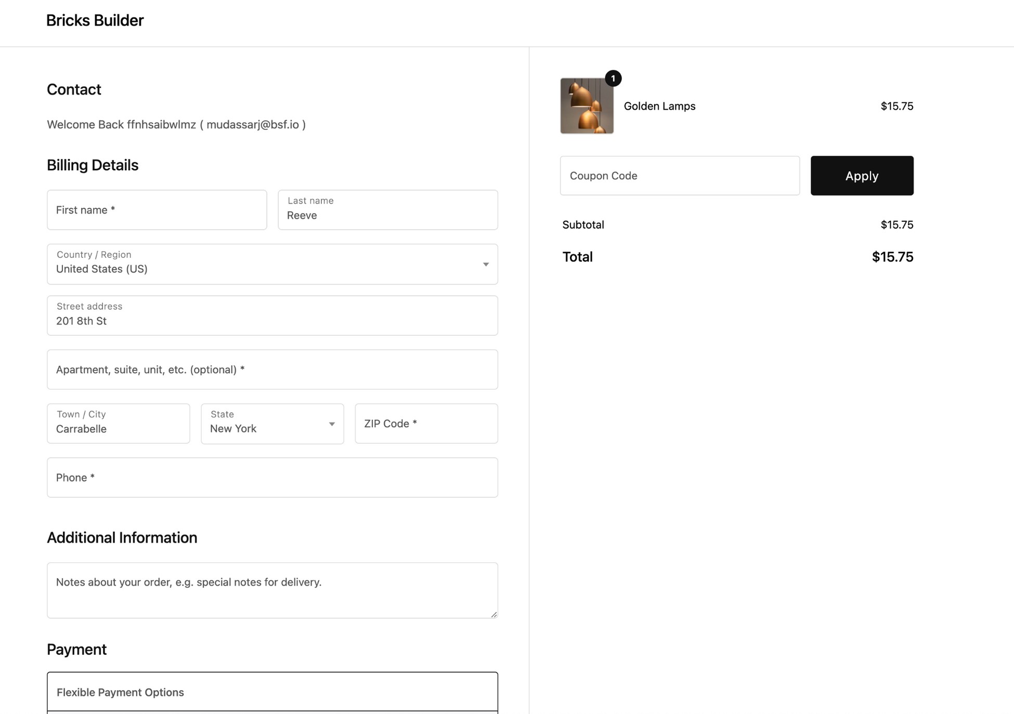
Task: Click the ZIP Code input field
Action: click(426, 424)
